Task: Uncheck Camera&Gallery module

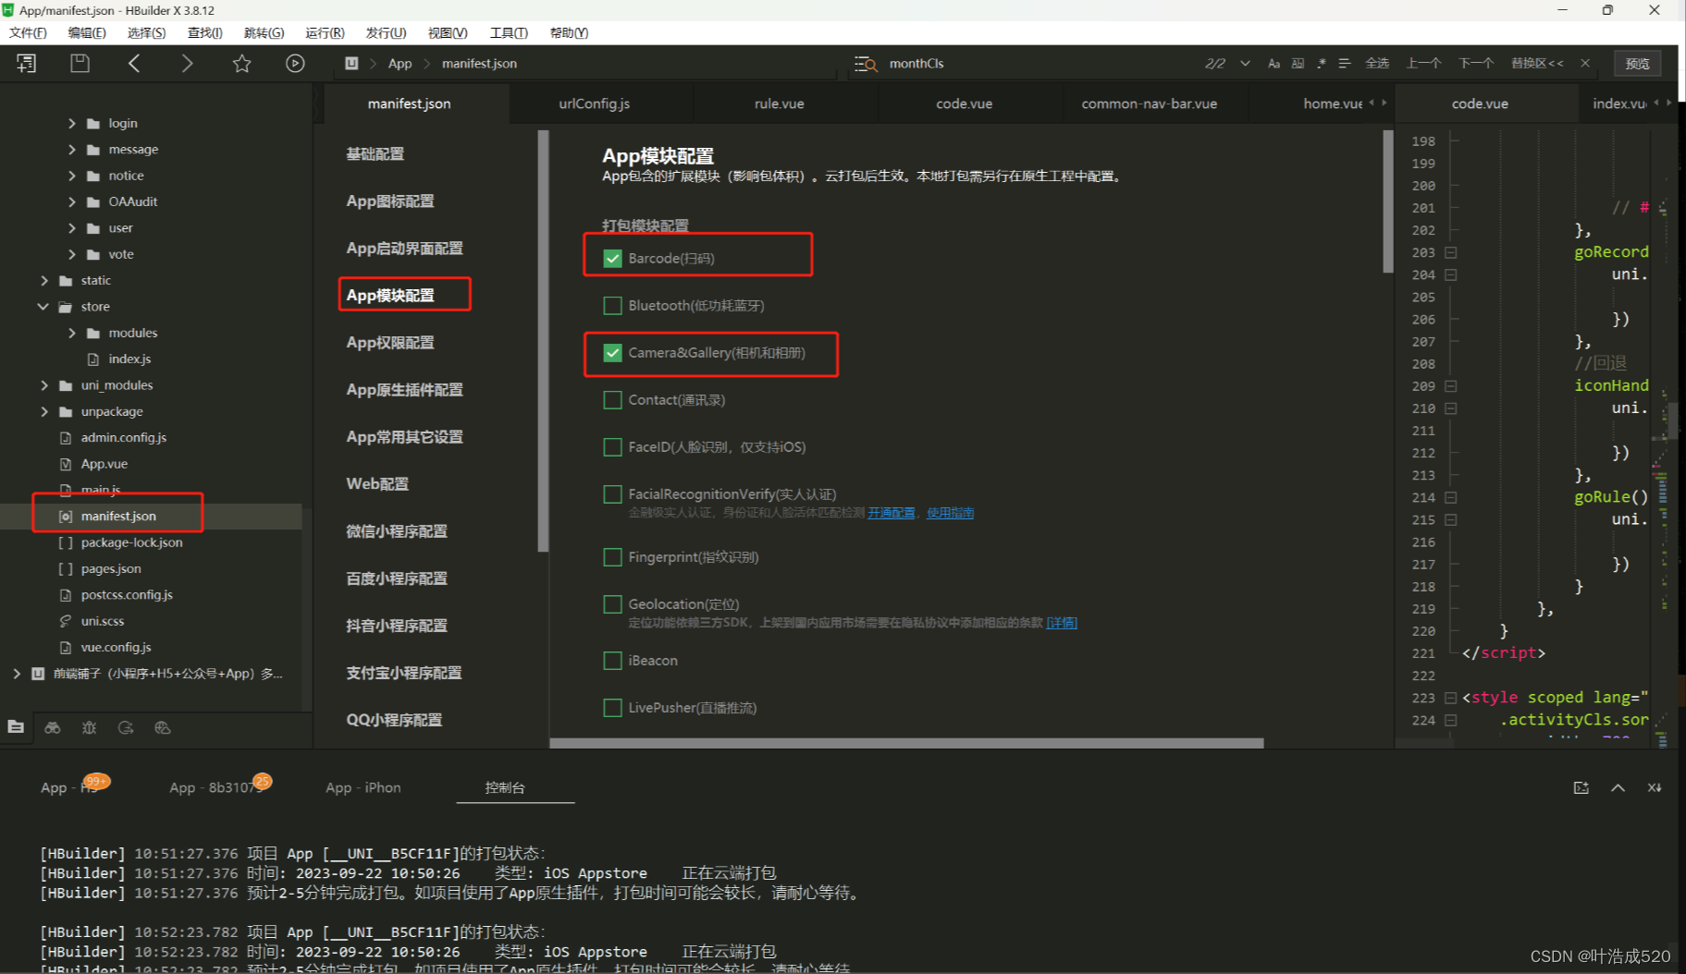Action: [612, 352]
